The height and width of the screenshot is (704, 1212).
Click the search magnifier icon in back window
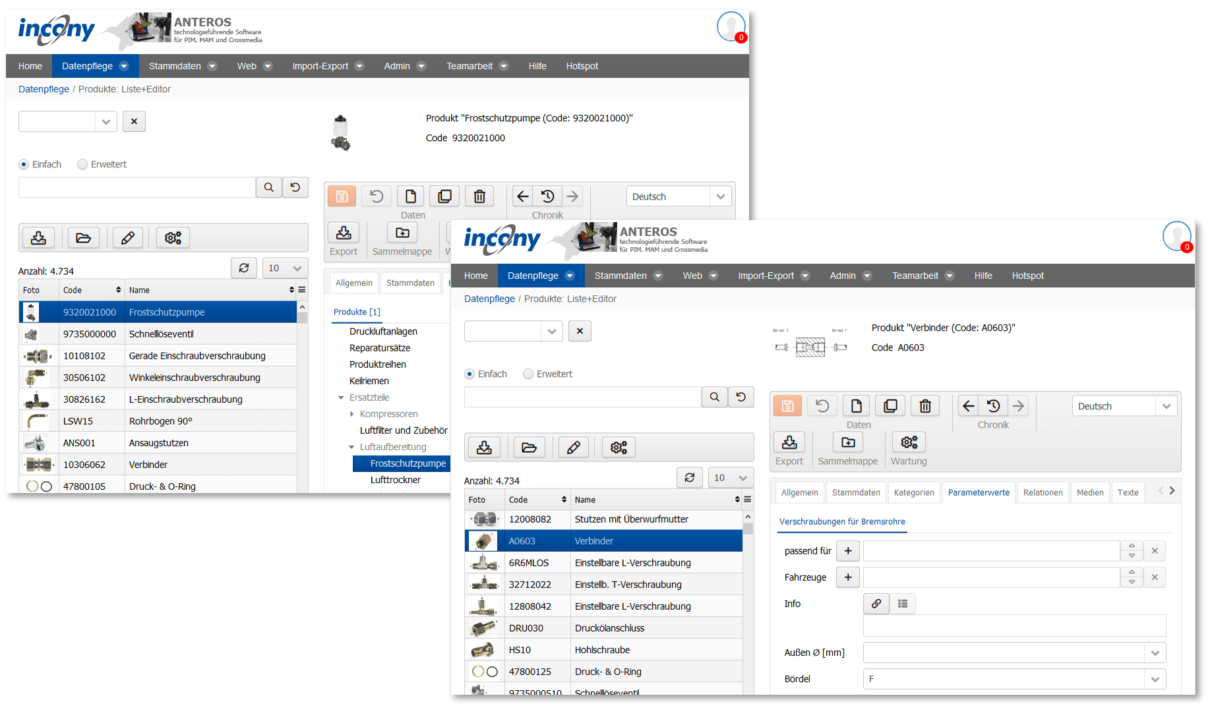(x=269, y=187)
